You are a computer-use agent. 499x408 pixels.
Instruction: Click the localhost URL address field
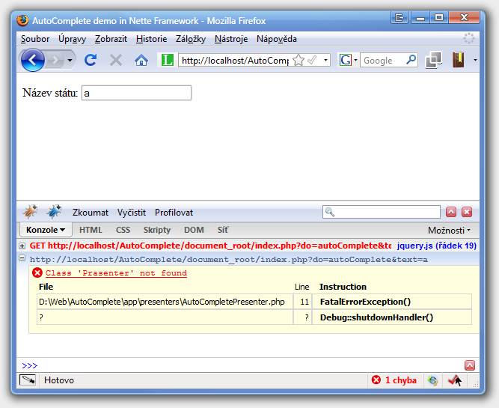pyautogui.click(x=235, y=60)
